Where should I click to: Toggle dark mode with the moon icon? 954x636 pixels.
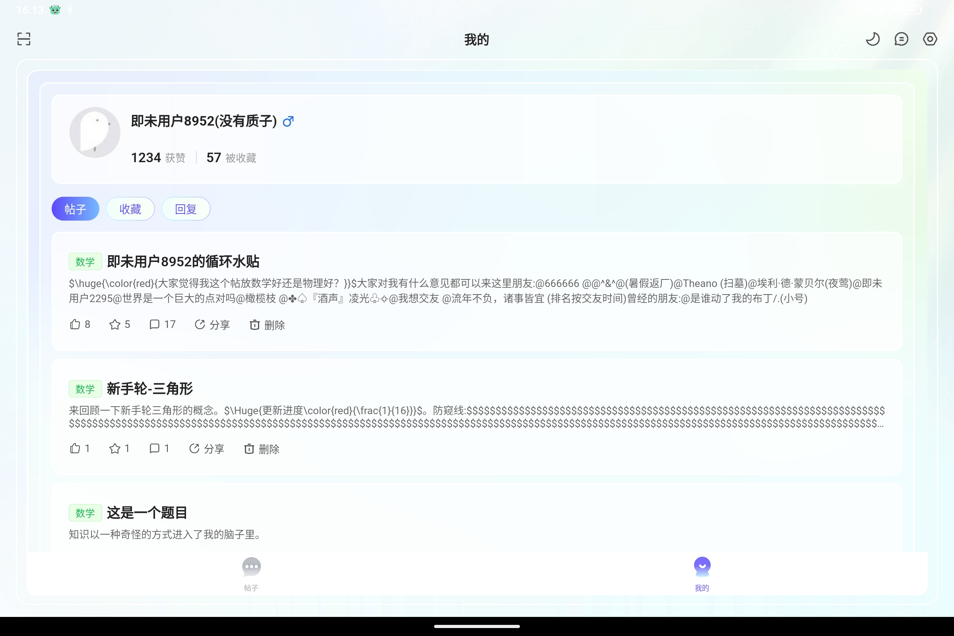tap(873, 39)
